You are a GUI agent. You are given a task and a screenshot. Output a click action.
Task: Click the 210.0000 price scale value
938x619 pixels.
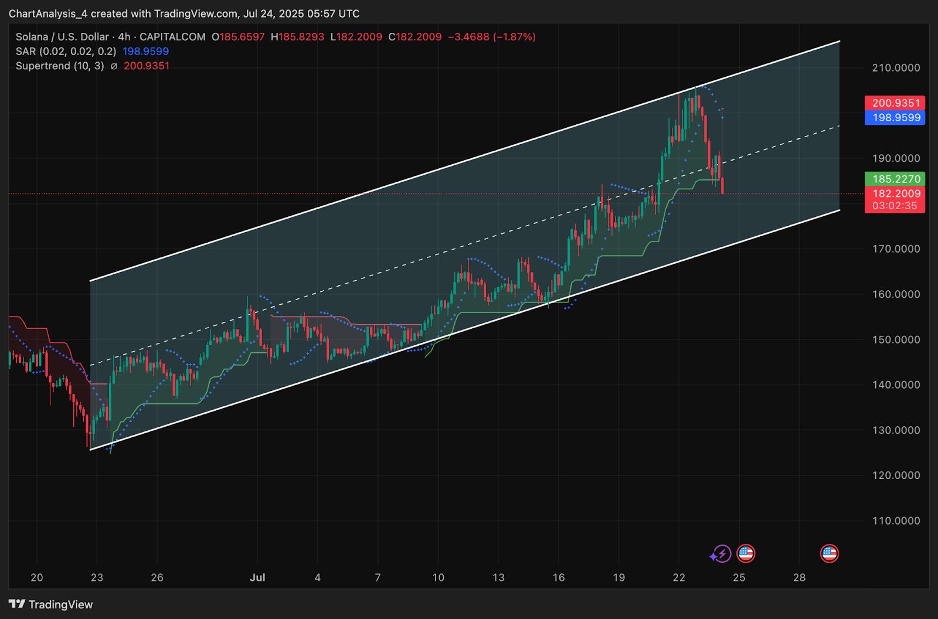pos(896,68)
